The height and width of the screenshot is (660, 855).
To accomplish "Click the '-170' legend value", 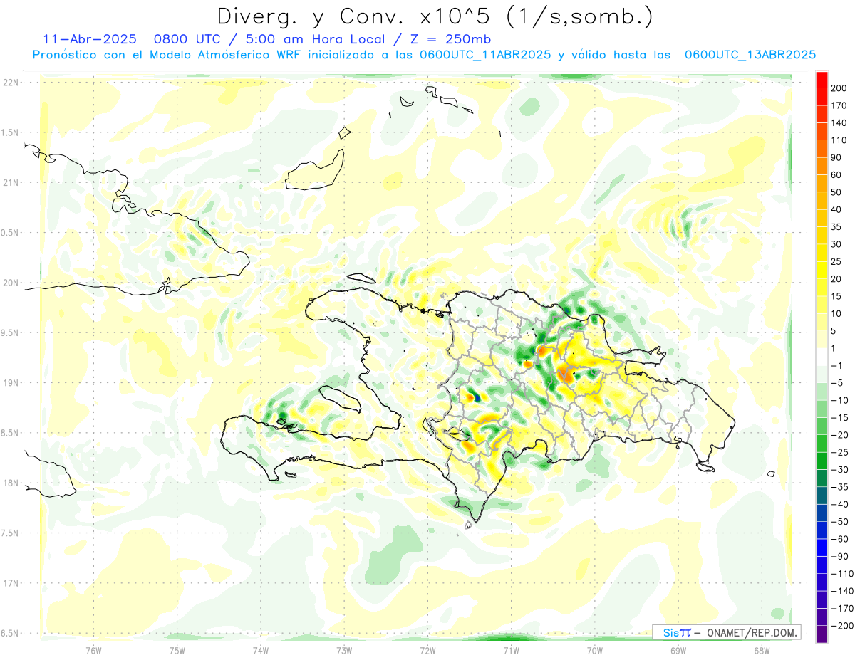I will point(843,609).
